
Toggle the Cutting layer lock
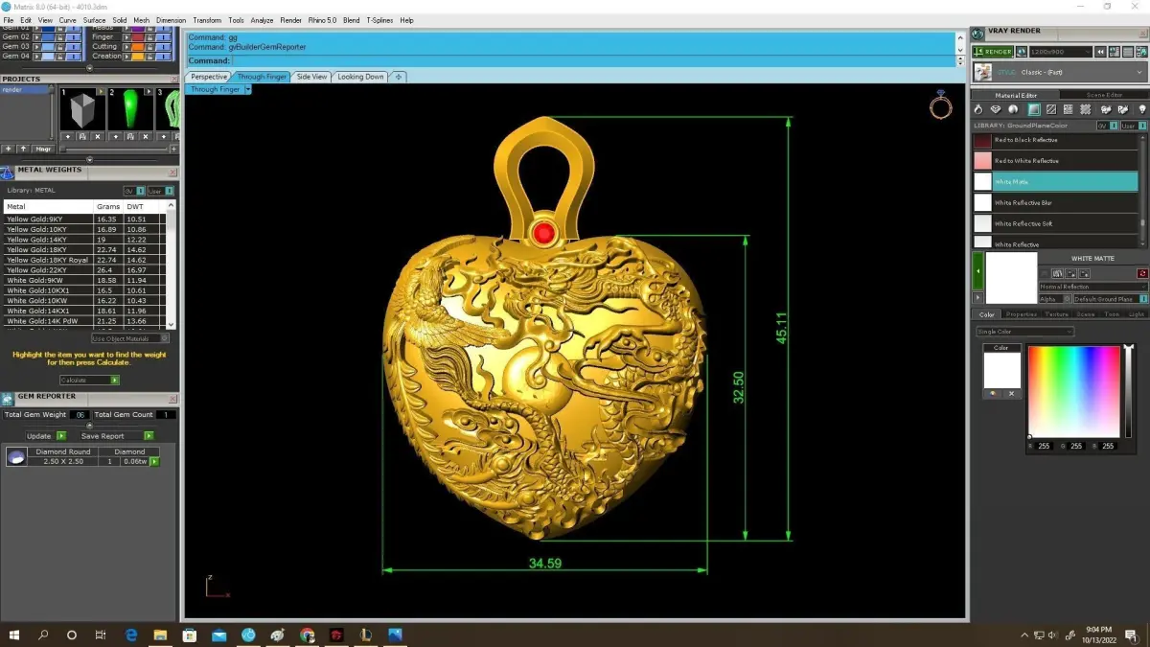tap(149, 46)
